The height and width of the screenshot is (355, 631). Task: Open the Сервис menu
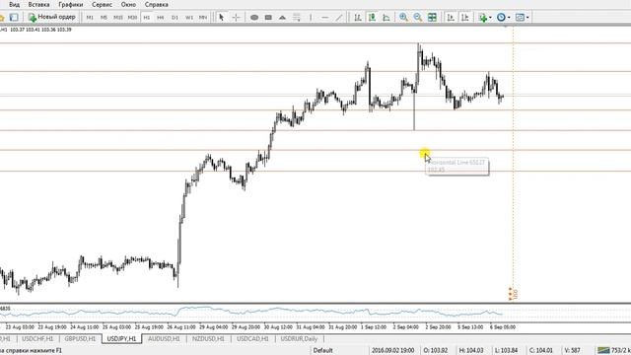102,4
